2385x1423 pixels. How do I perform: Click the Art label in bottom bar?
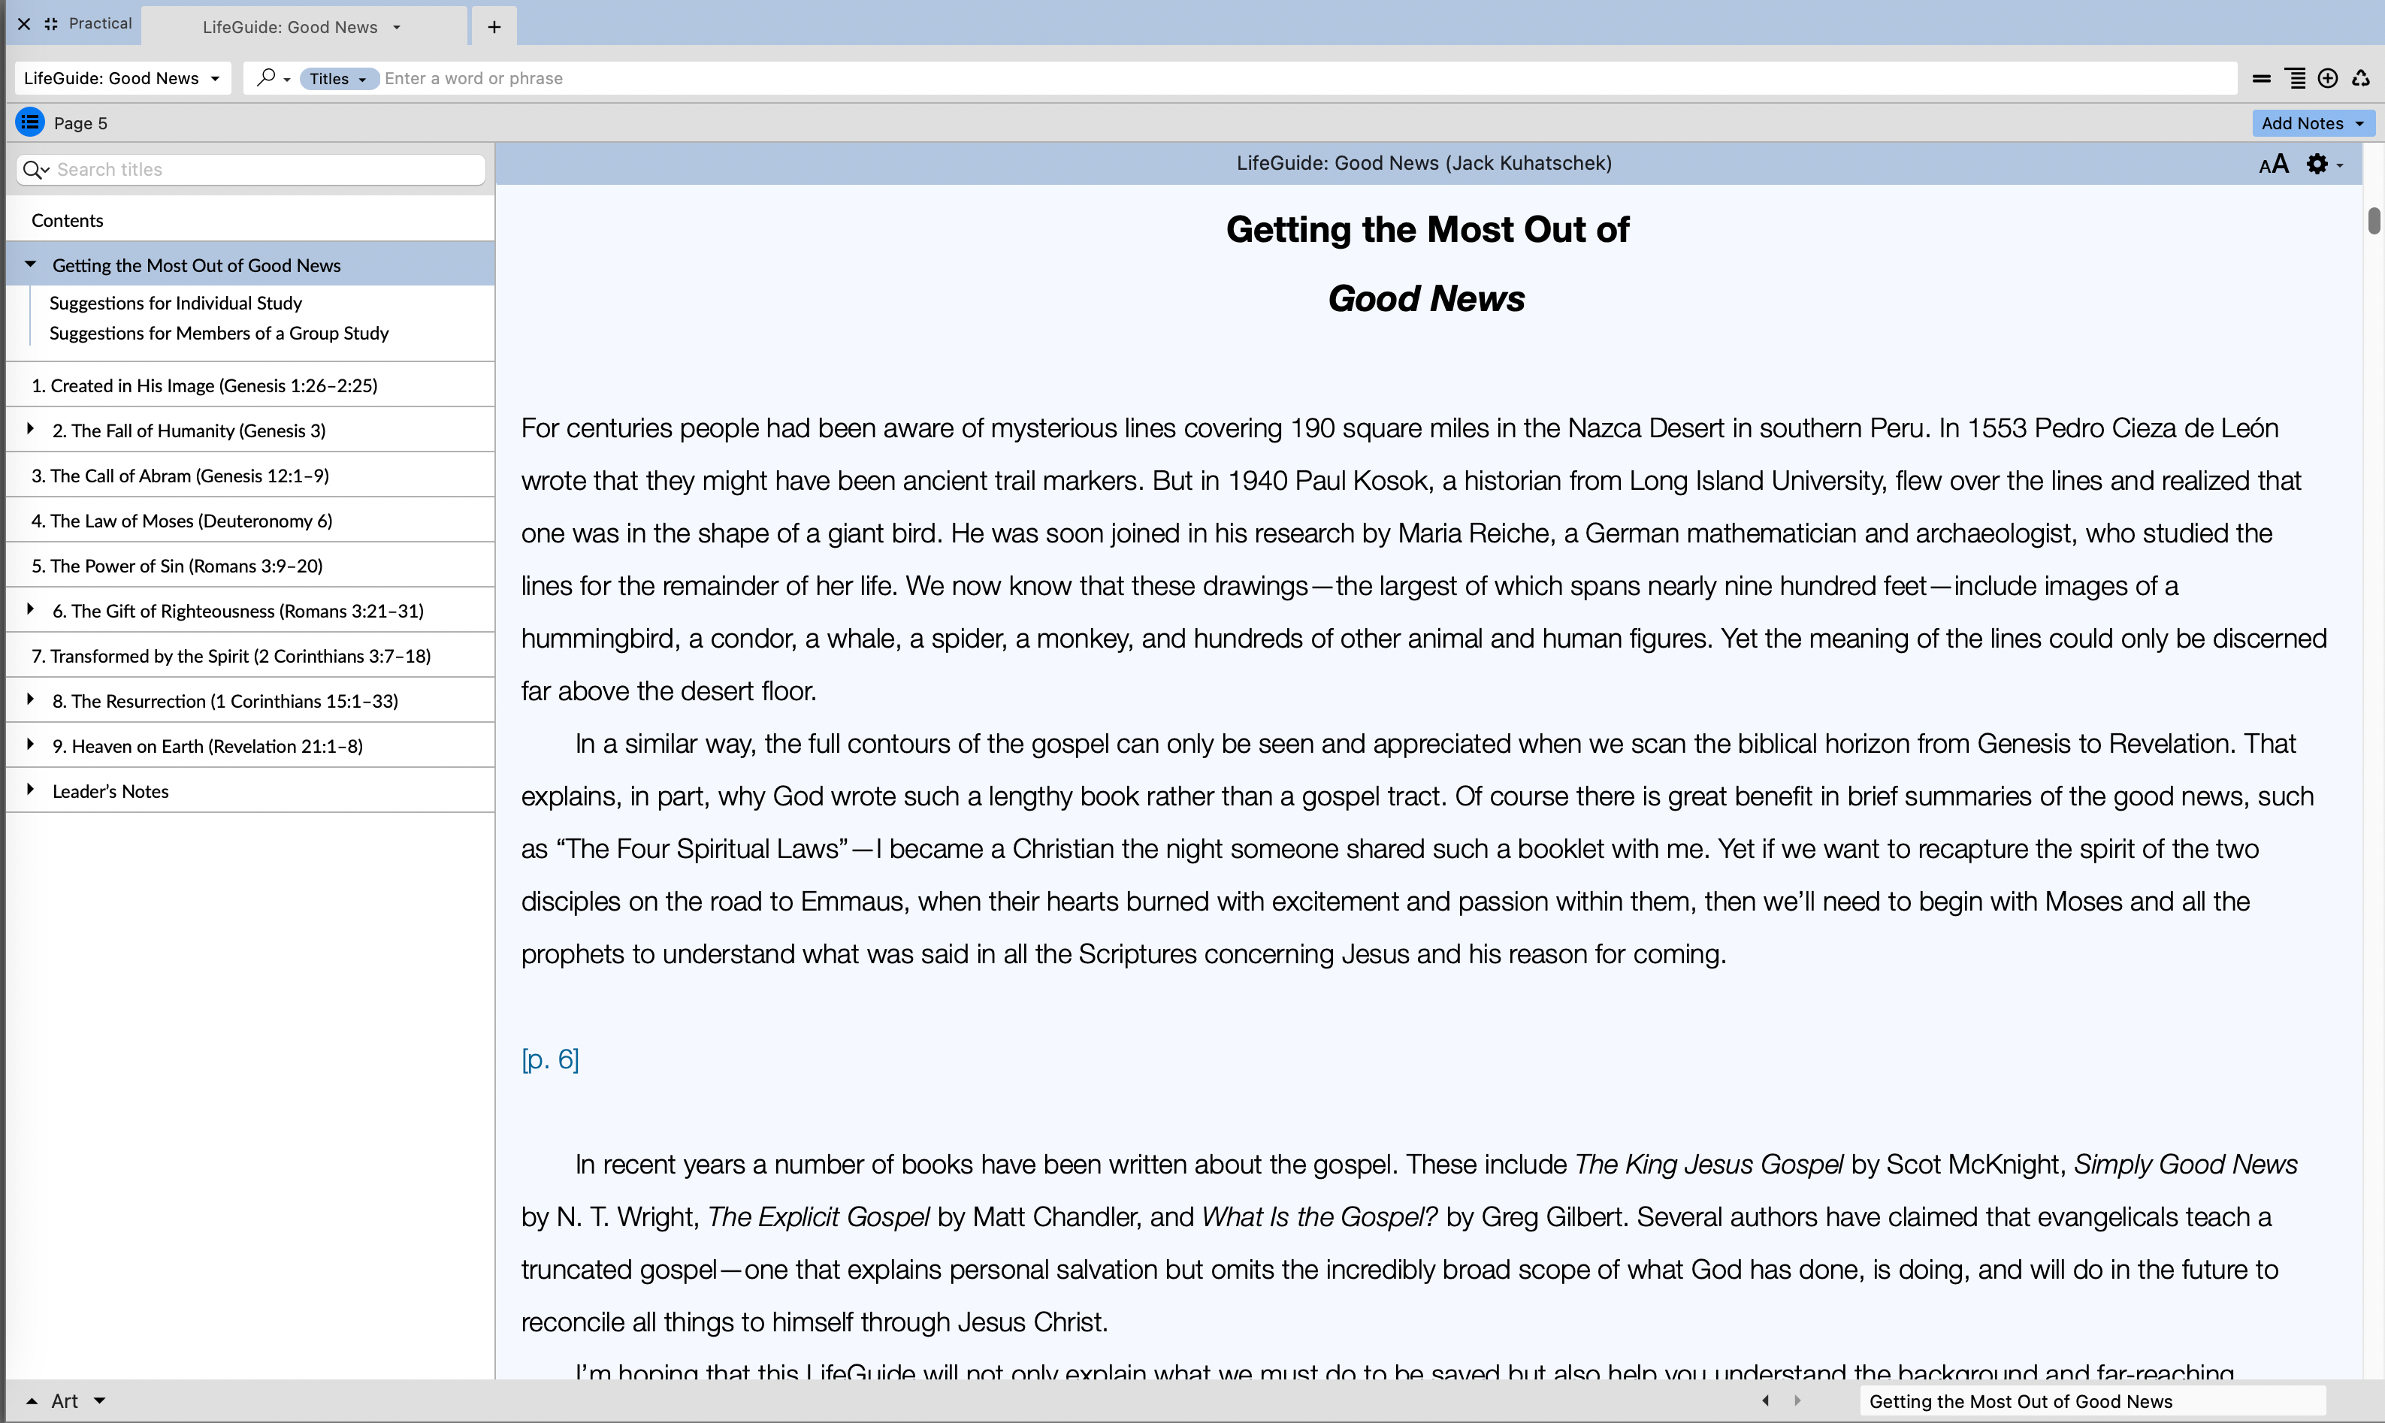[65, 1401]
